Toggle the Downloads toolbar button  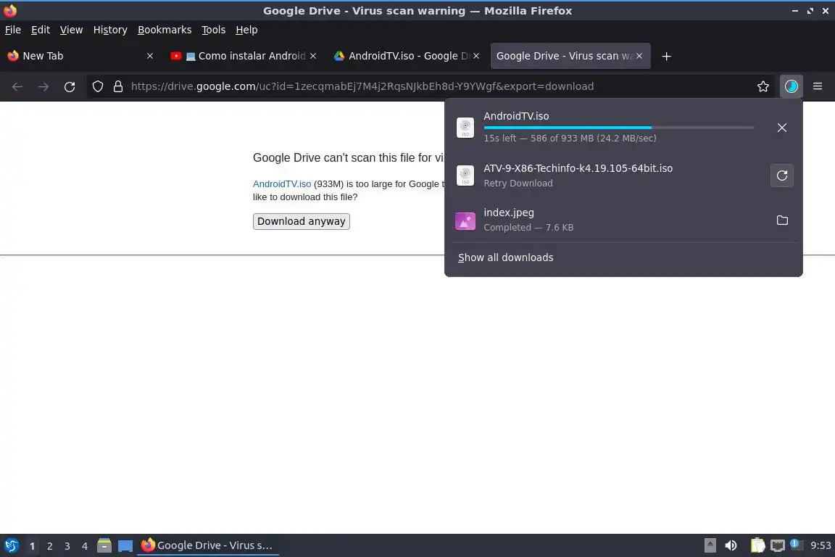point(792,86)
